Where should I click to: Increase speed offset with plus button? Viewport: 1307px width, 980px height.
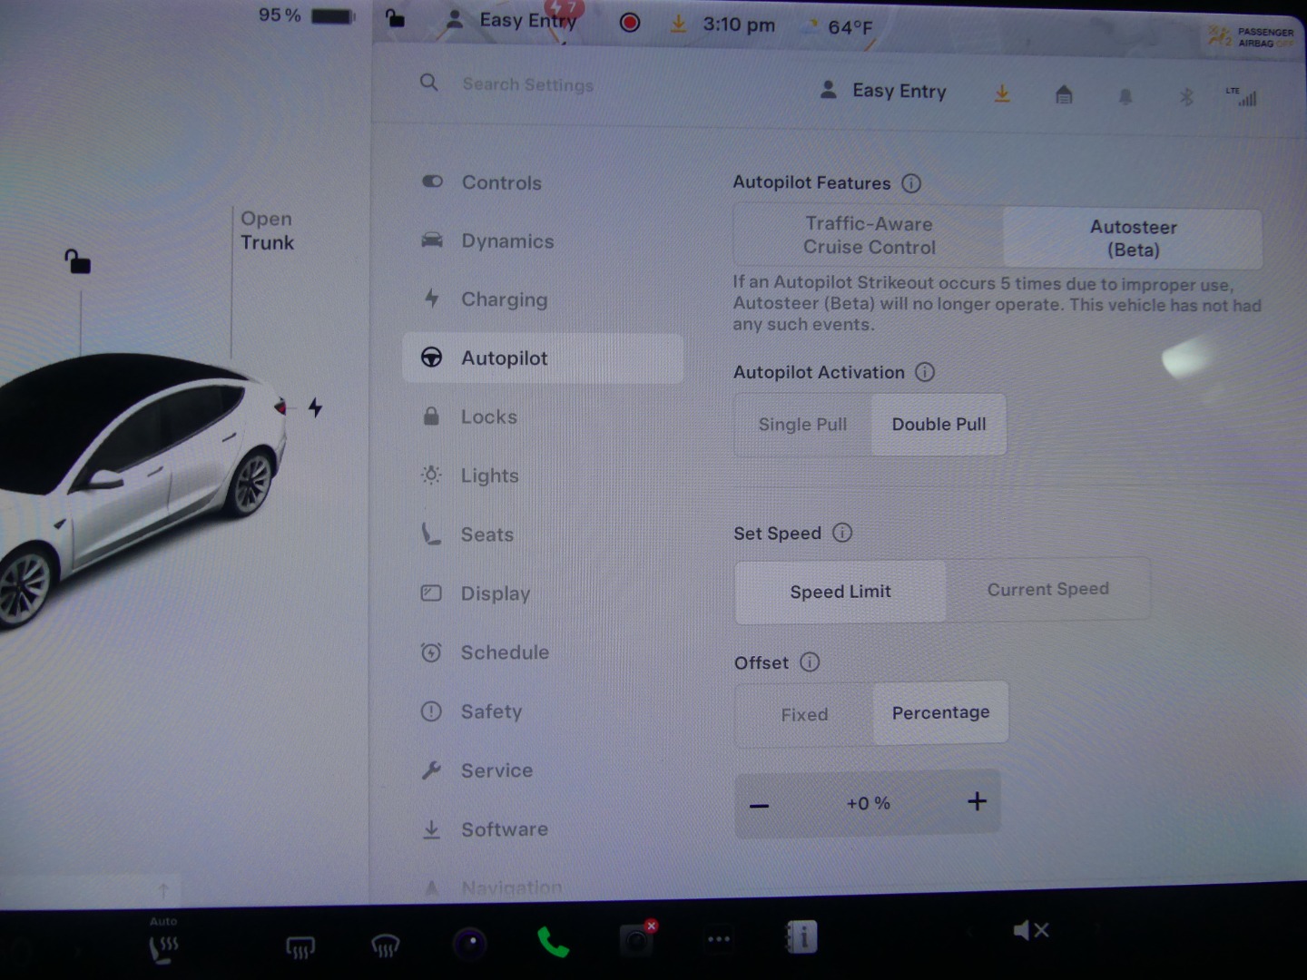[x=977, y=801]
